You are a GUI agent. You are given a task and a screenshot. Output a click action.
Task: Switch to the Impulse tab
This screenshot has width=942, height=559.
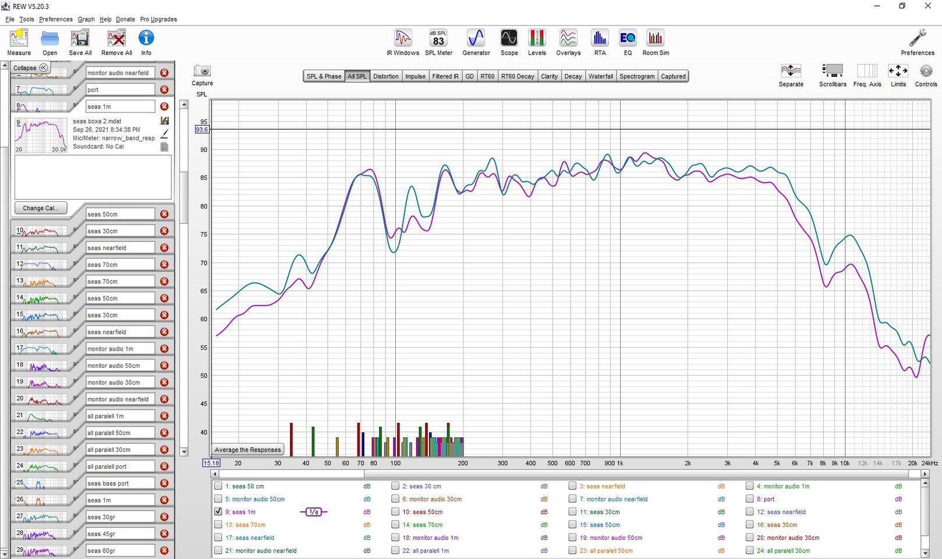click(x=415, y=76)
